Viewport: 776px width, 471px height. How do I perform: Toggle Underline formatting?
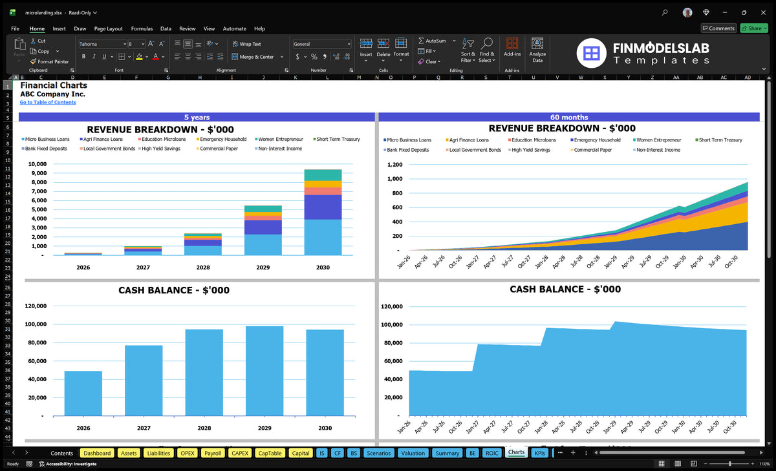(104, 57)
